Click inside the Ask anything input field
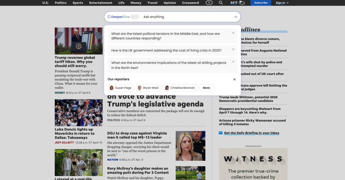This screenshot has width=345, height=180. coord(172,16)
